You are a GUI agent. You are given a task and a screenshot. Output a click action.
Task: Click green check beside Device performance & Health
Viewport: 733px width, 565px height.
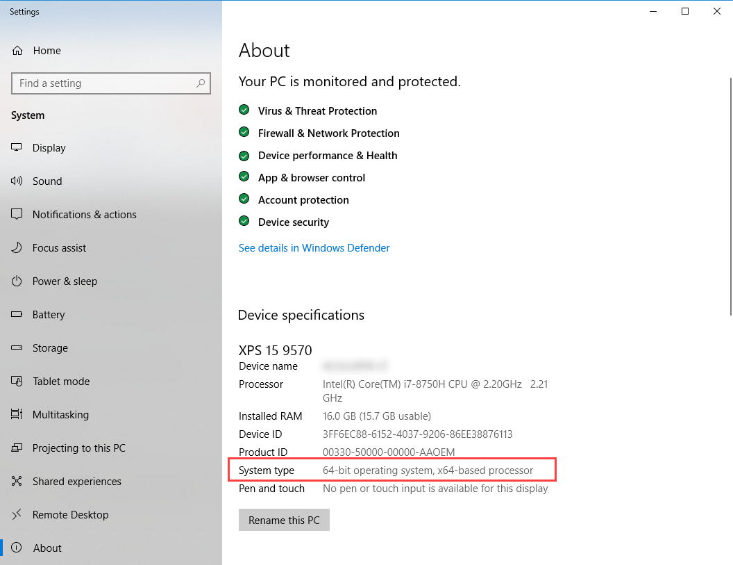pos(244,155)
